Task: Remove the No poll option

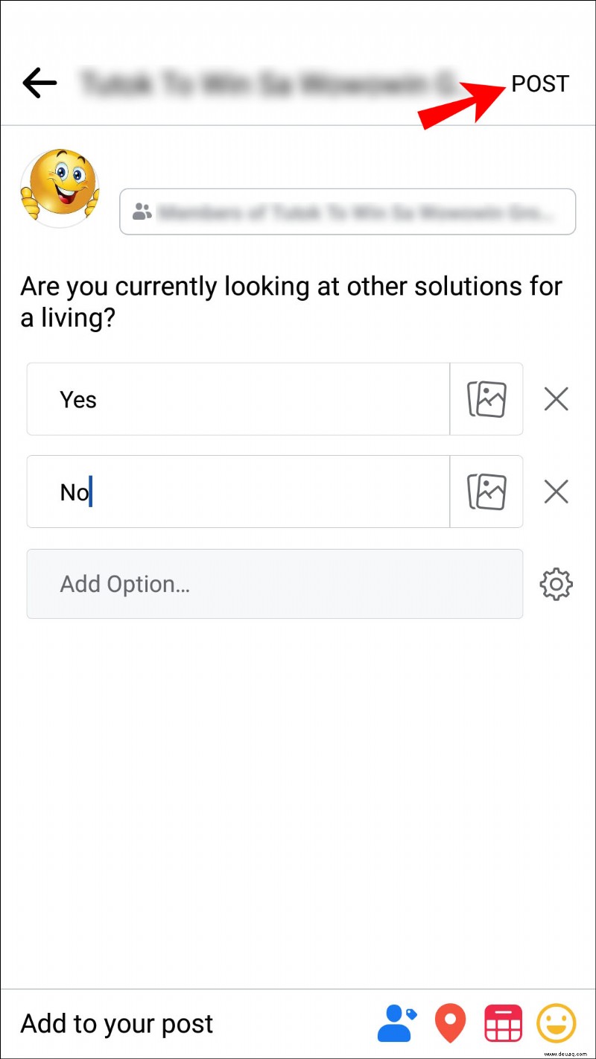Action: [557, 492]
